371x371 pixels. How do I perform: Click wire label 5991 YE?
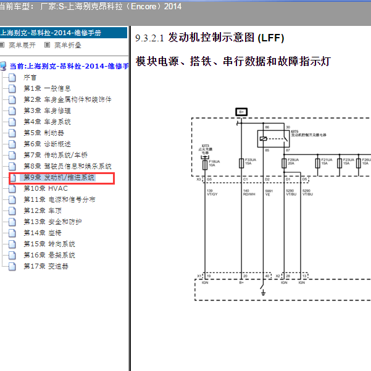[x=269, y=193]
